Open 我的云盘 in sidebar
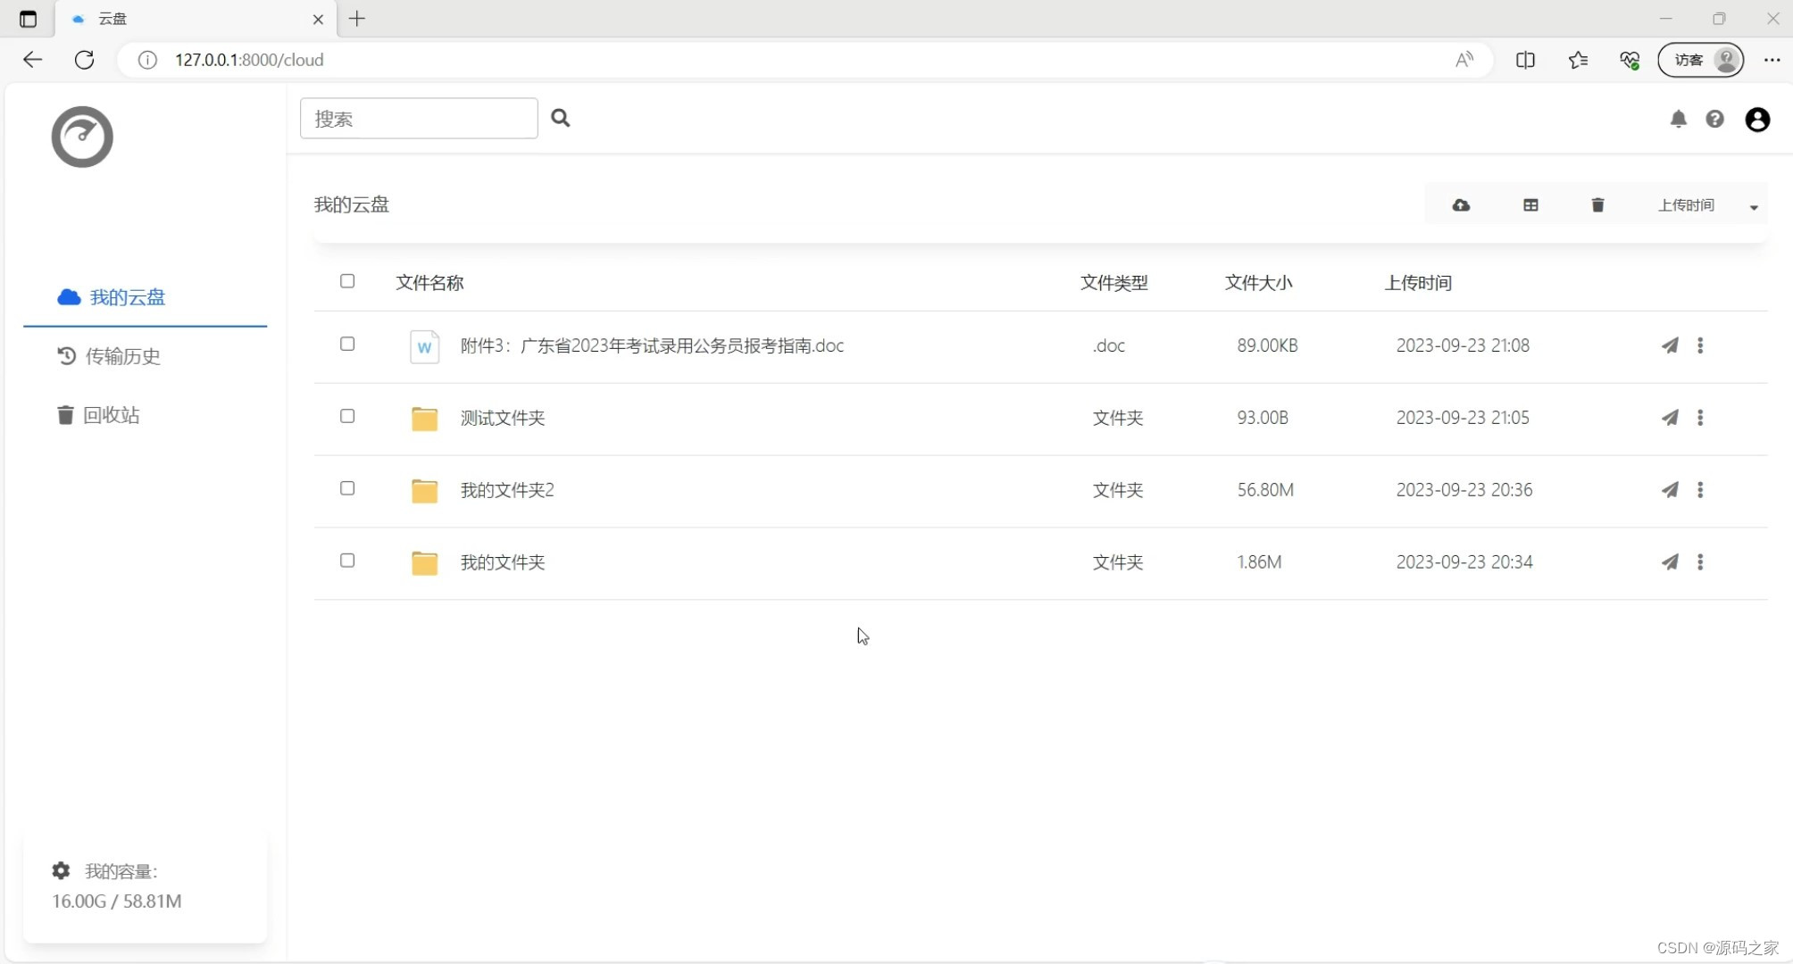Viewport: 1793px width, 964px height. 145,297
